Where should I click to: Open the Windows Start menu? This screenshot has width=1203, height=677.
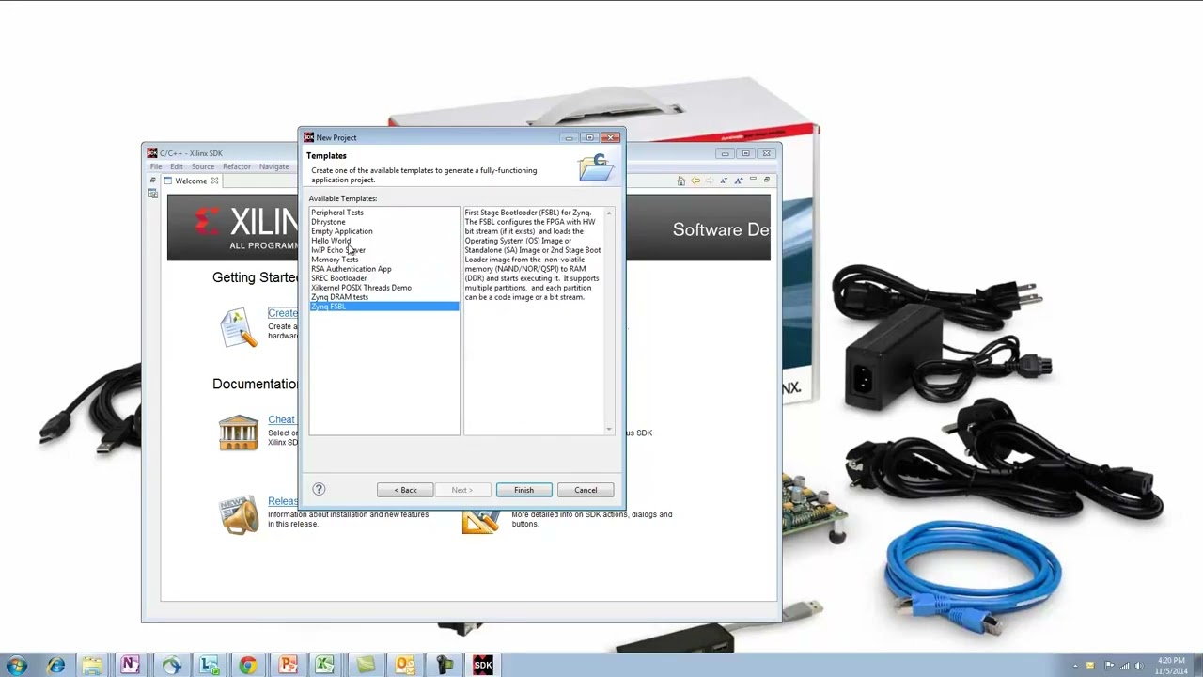coord(16,665)
